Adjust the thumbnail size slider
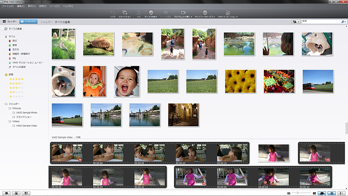348x196 pixels. [298, 193]
